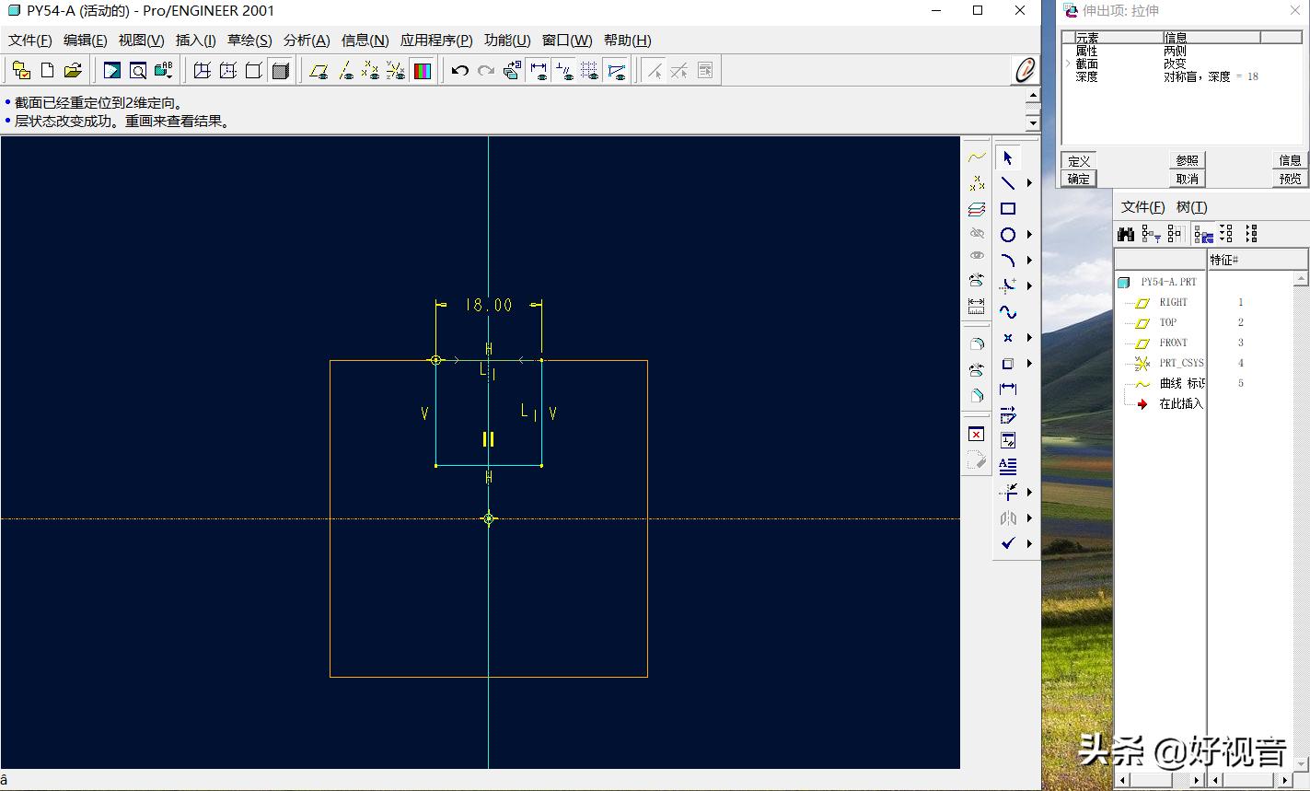Image resolution: width=1310 pixels, height=791 pixels.
Task: Select the line drawing tool in sketcher
Action: [x=1008, y=183]
